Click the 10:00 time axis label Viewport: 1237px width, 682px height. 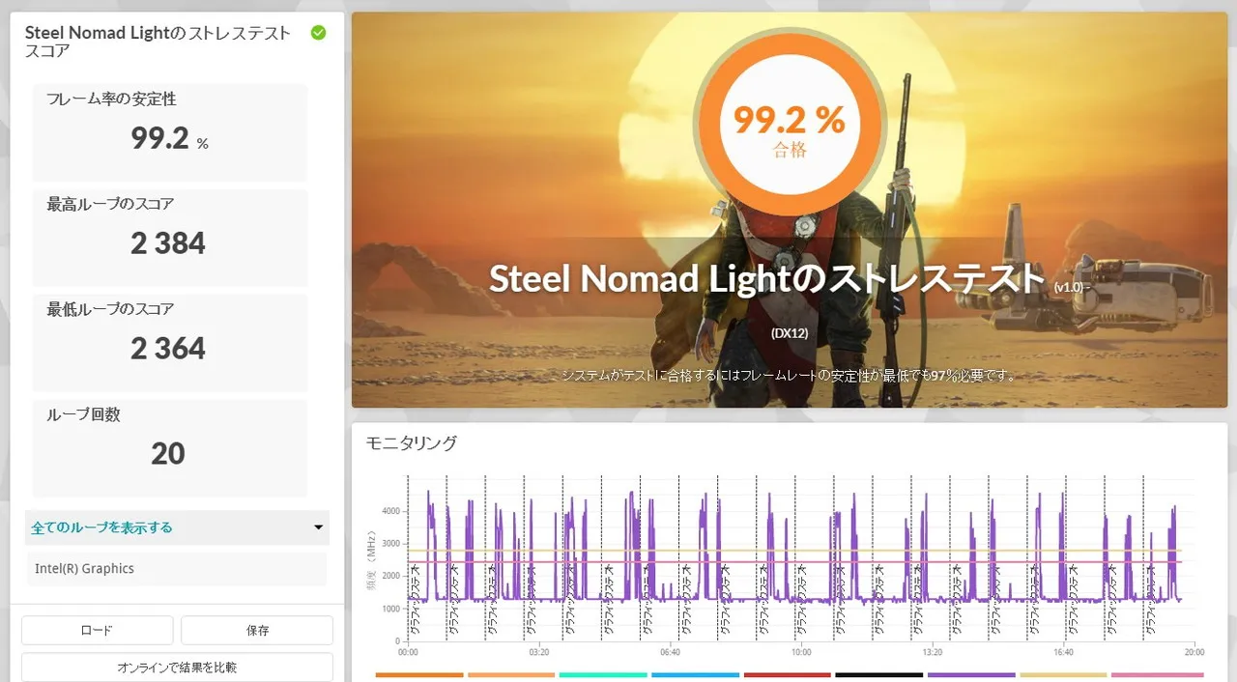(801, 652)
